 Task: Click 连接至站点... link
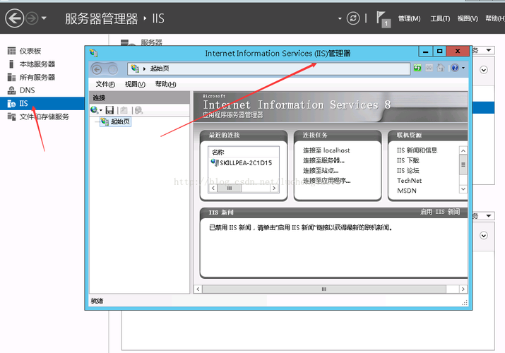pyautogui.click(x=321, y=171)
